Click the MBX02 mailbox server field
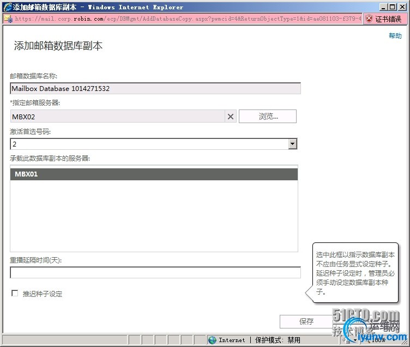Image resolution: width=410 pixels, height=347 pixels. (117, 116)
